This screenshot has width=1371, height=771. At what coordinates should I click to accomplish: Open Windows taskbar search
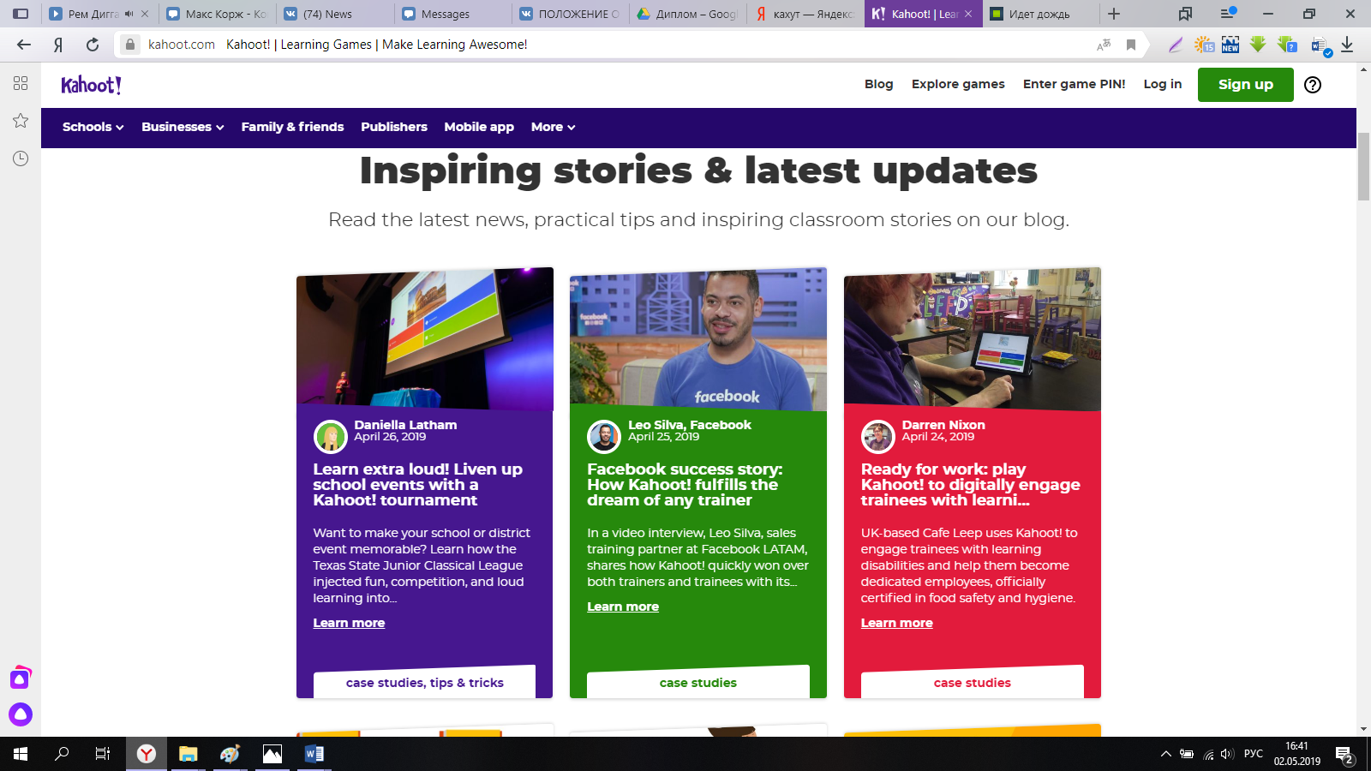coord(62,754)
